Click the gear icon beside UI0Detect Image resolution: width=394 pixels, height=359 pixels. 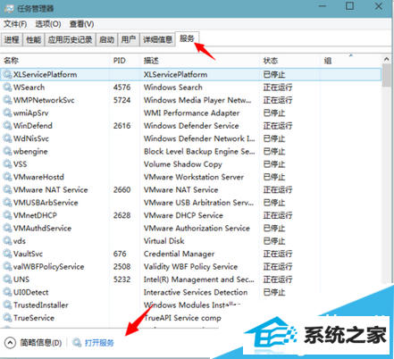coord(7,292)
